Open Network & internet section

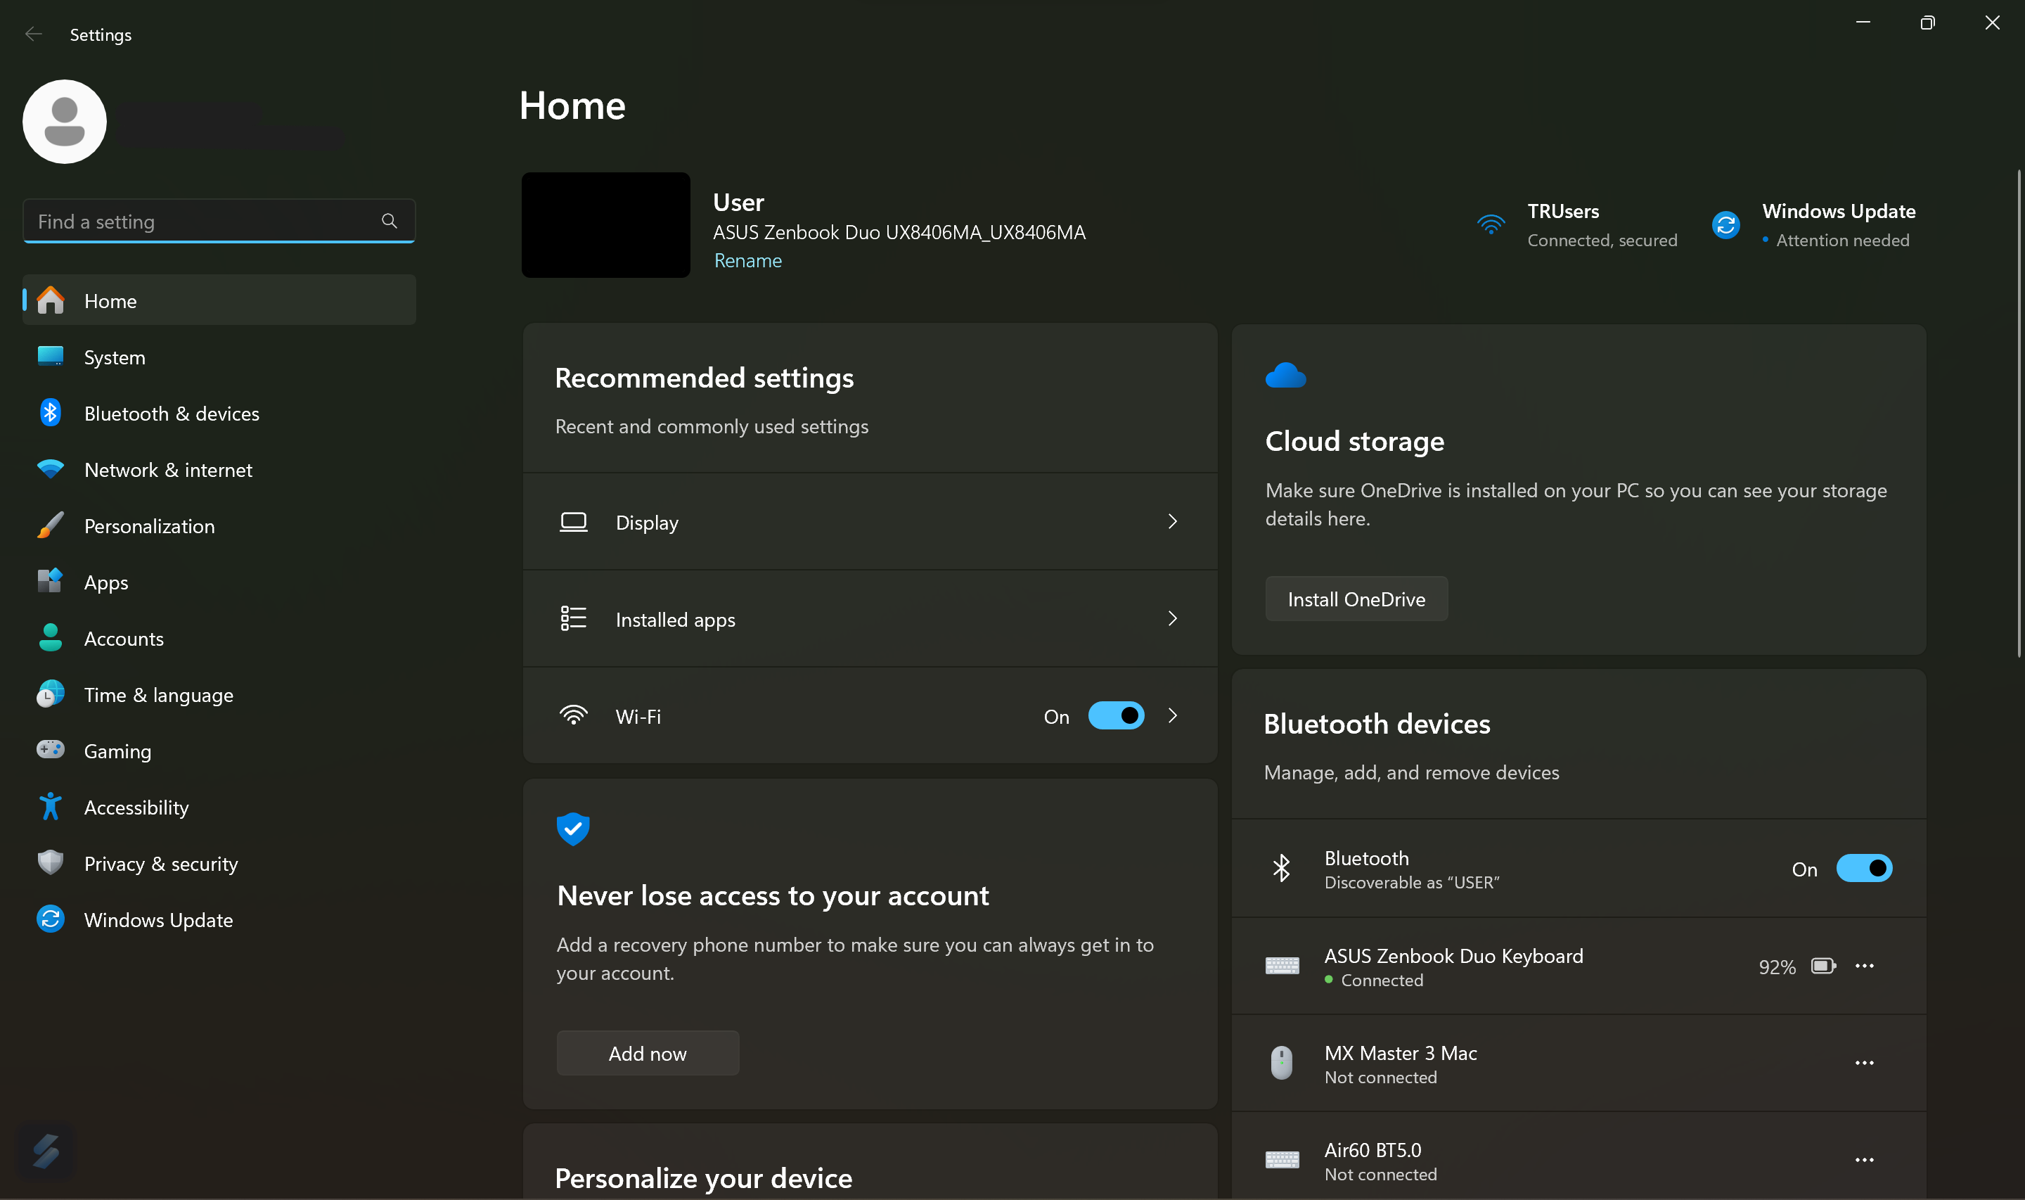click(219, 469)
